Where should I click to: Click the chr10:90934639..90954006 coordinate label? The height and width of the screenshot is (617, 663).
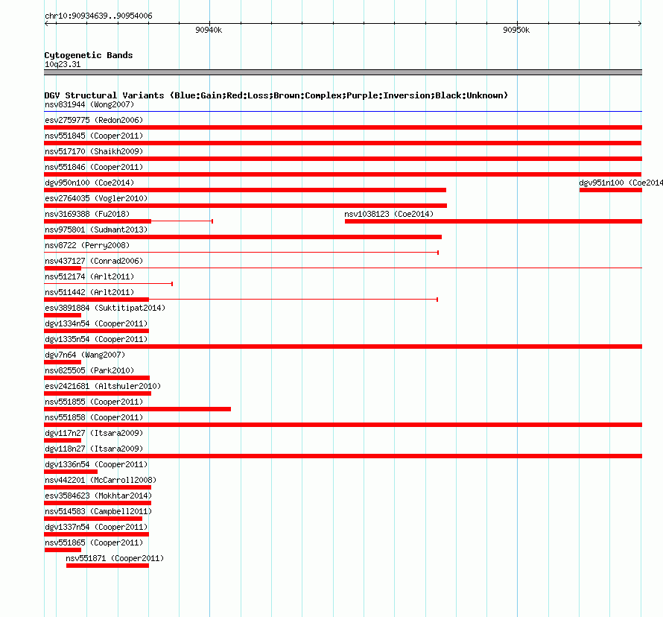pos(98,16)
